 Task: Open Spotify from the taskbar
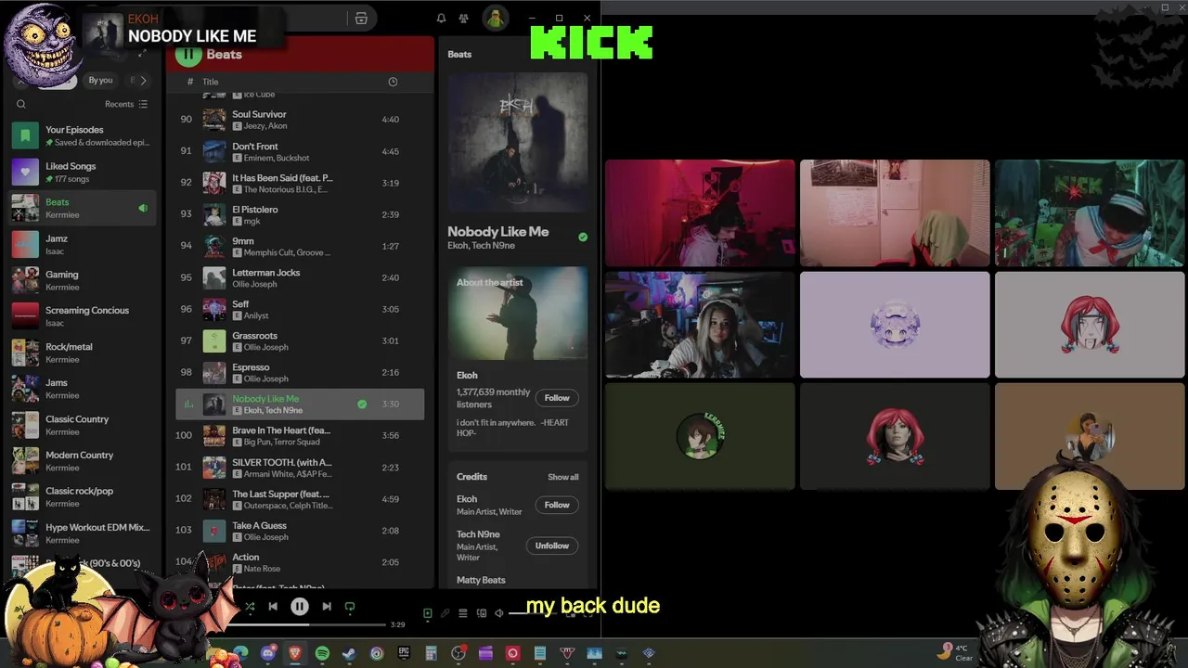point(322,653)
